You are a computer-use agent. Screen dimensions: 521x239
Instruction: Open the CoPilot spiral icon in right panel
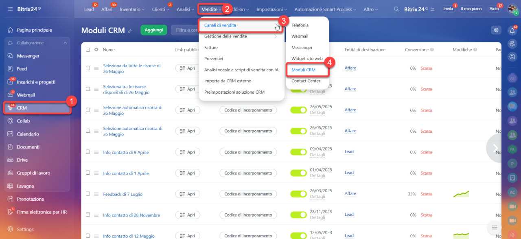512,43
